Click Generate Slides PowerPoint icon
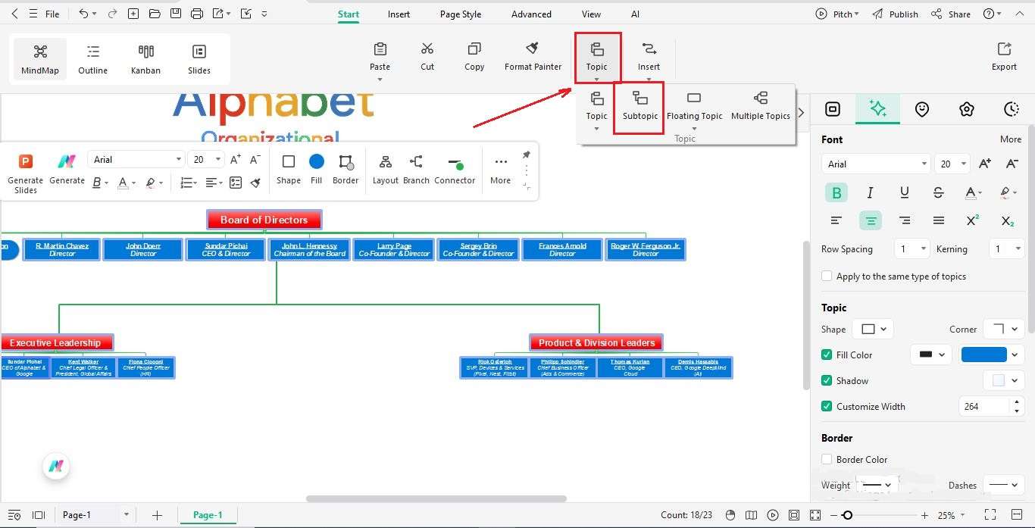Screen dimensions: 1035x528 (25, 161)
